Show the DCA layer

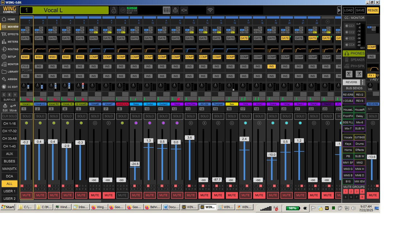point(9,176)
